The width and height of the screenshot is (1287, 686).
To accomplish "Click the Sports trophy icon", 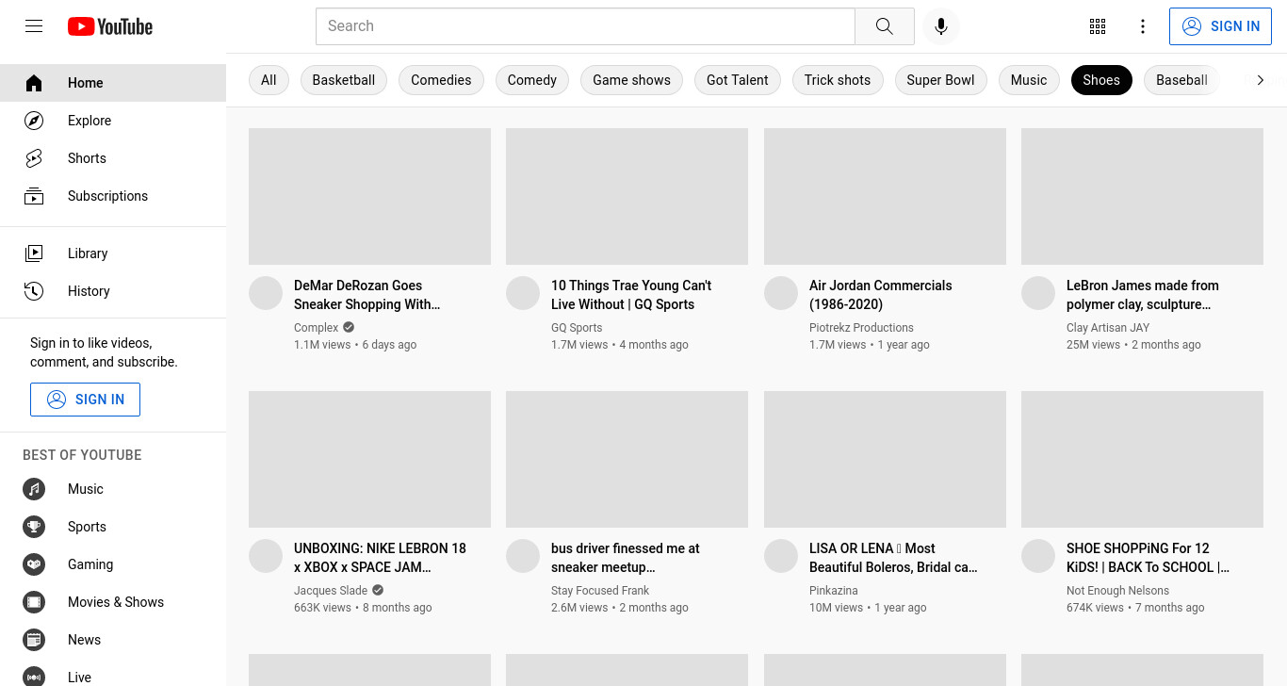I will (x=34, y=527).
